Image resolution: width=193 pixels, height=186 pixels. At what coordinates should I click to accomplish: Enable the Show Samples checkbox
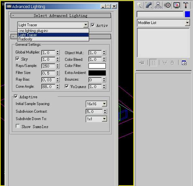coord(18,126)
